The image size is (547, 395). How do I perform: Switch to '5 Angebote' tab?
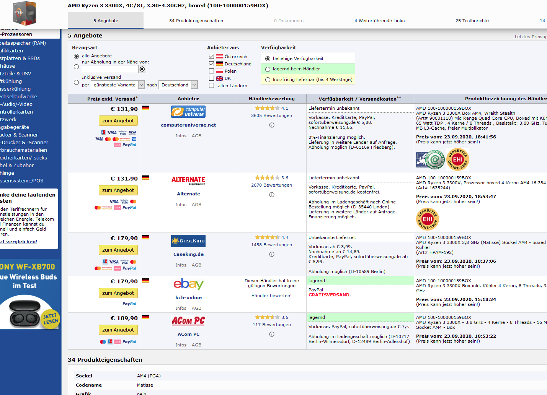[x=106, y=21]
